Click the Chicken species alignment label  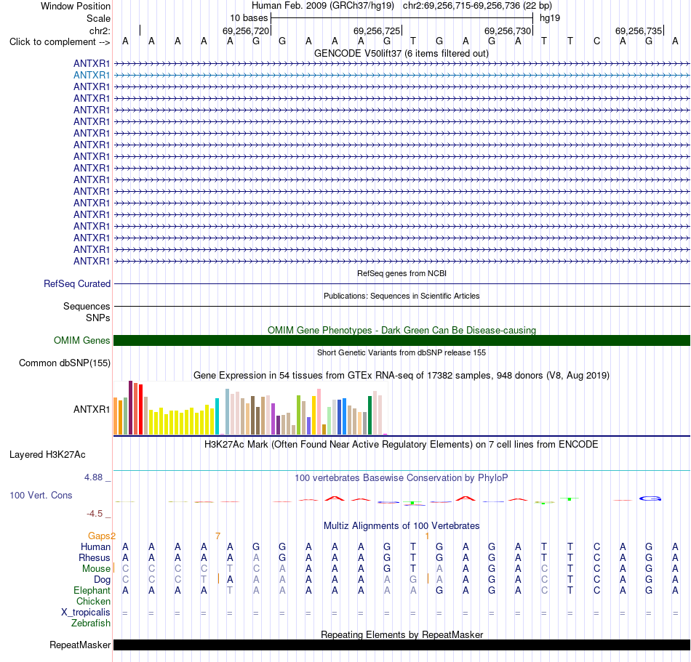pos(93,601)
